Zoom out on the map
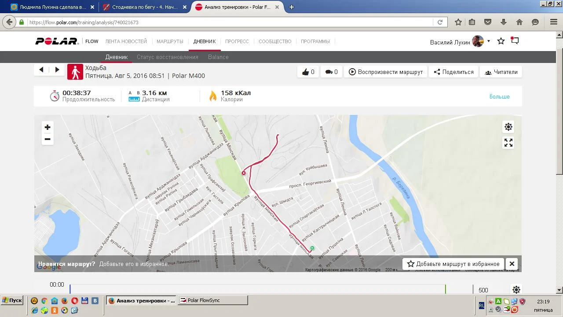 [x=48, y=139]
